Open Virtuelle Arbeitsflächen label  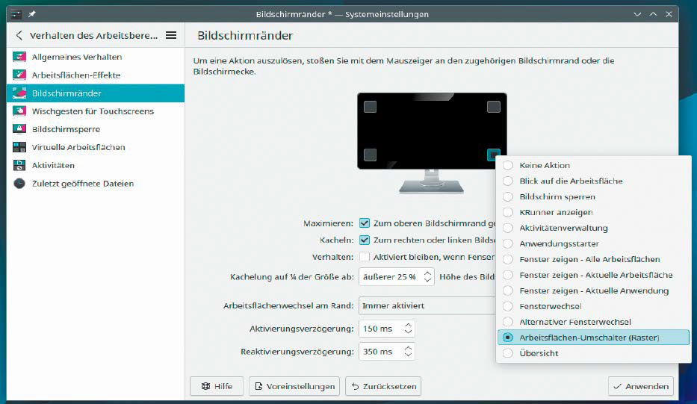coord(78,147)
